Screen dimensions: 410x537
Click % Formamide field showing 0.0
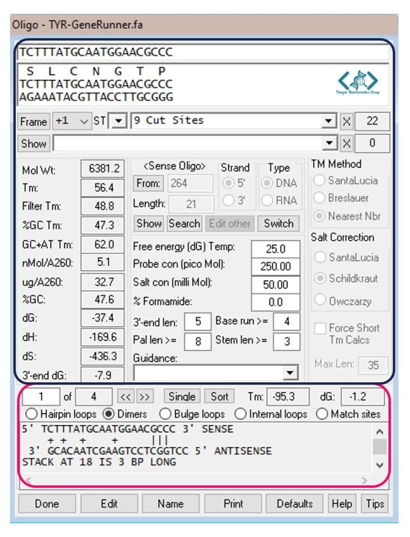(276, 302)
